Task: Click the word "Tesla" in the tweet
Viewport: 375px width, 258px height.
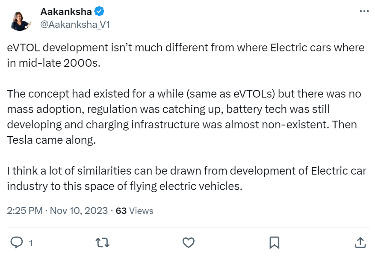Action: tap(21, 140)
